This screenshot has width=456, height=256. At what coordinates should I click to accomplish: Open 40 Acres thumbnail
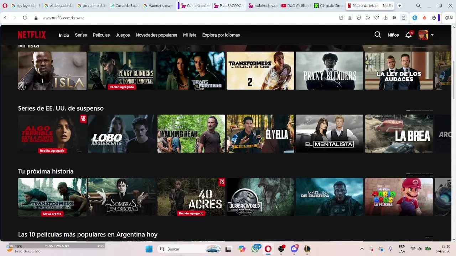pyautogui.click(x=191, y=197)
